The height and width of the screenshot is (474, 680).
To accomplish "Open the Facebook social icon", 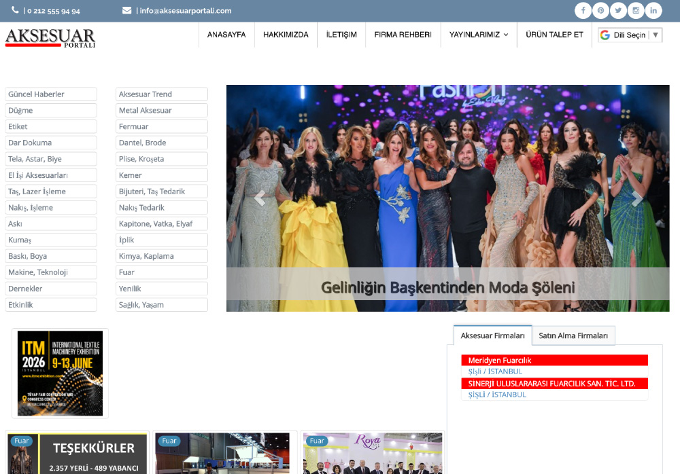I will point(583,11).
